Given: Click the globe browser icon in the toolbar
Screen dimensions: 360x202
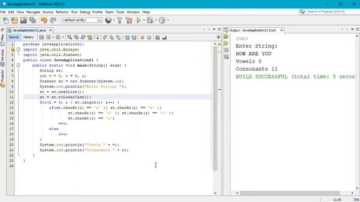Looking at the screenshot, I should (x=108, y=20).
